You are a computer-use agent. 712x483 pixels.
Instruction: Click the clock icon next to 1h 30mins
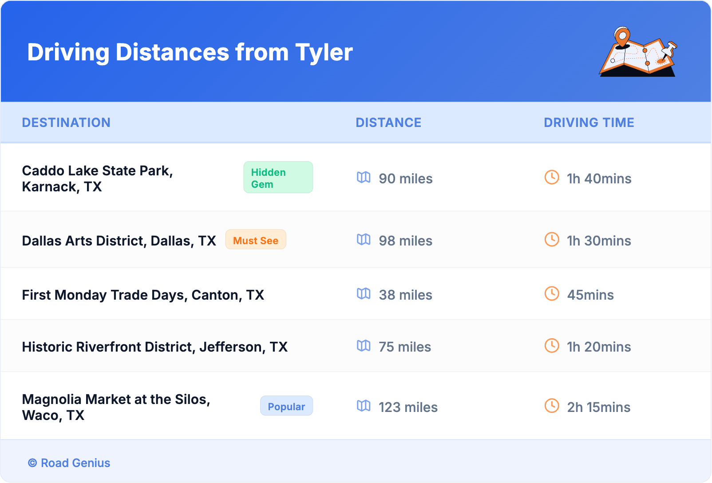pyautogui.click(x=552, y=240)
